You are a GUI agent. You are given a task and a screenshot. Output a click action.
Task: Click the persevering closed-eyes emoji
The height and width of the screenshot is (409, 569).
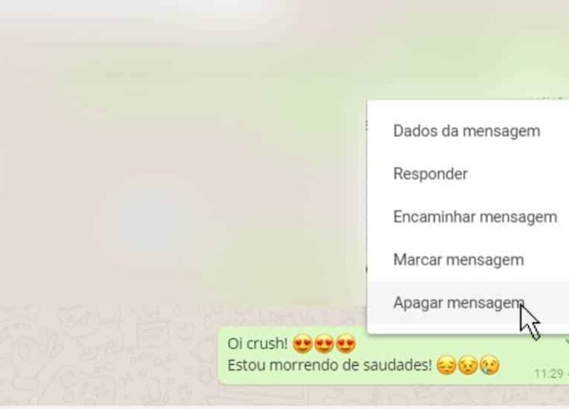tap(467, 365)
